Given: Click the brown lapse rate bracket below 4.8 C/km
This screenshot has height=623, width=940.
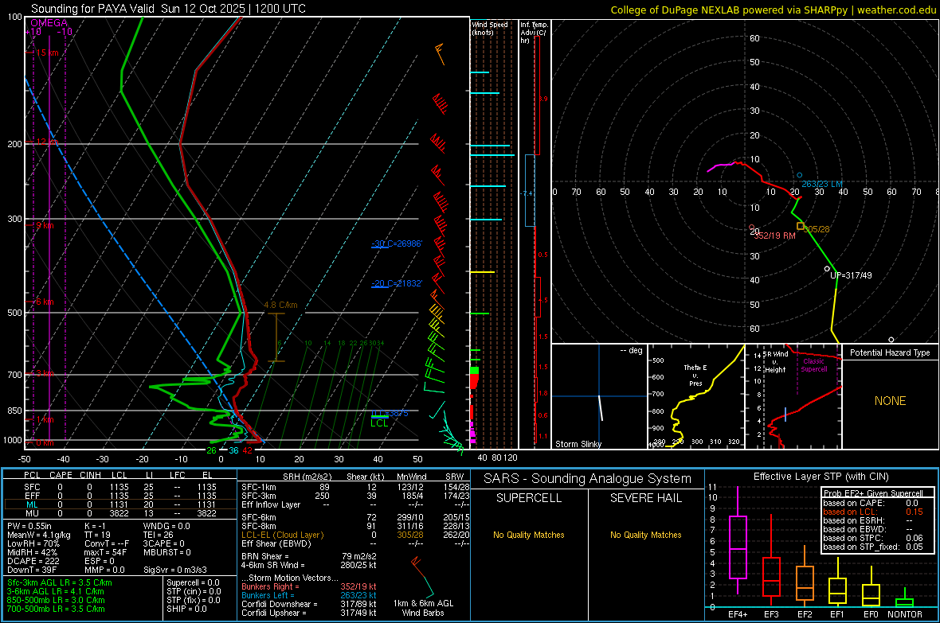Looking at the screenshot, I should click(x=276, y=337).
